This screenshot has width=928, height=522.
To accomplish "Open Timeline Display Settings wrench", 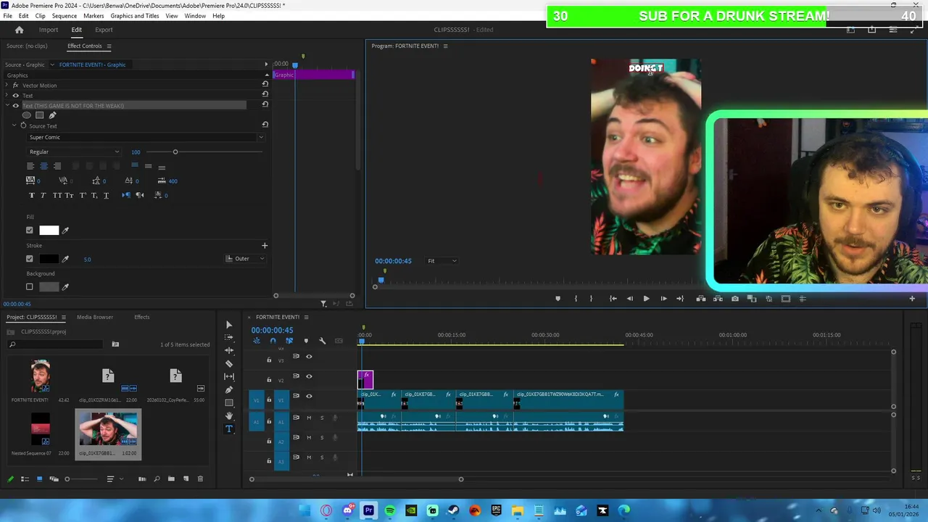I will tap(323, 341).
